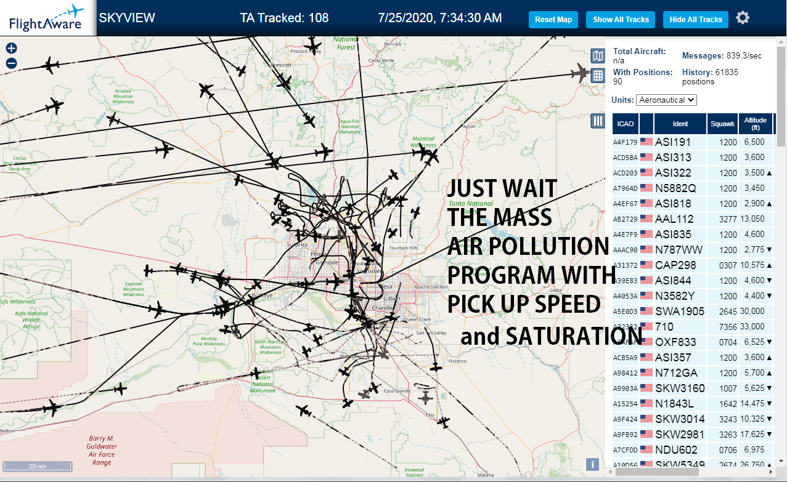Screen dimensions: 787x482
Task: Click the sidebar column toggle icon
Action: [597, 121]
